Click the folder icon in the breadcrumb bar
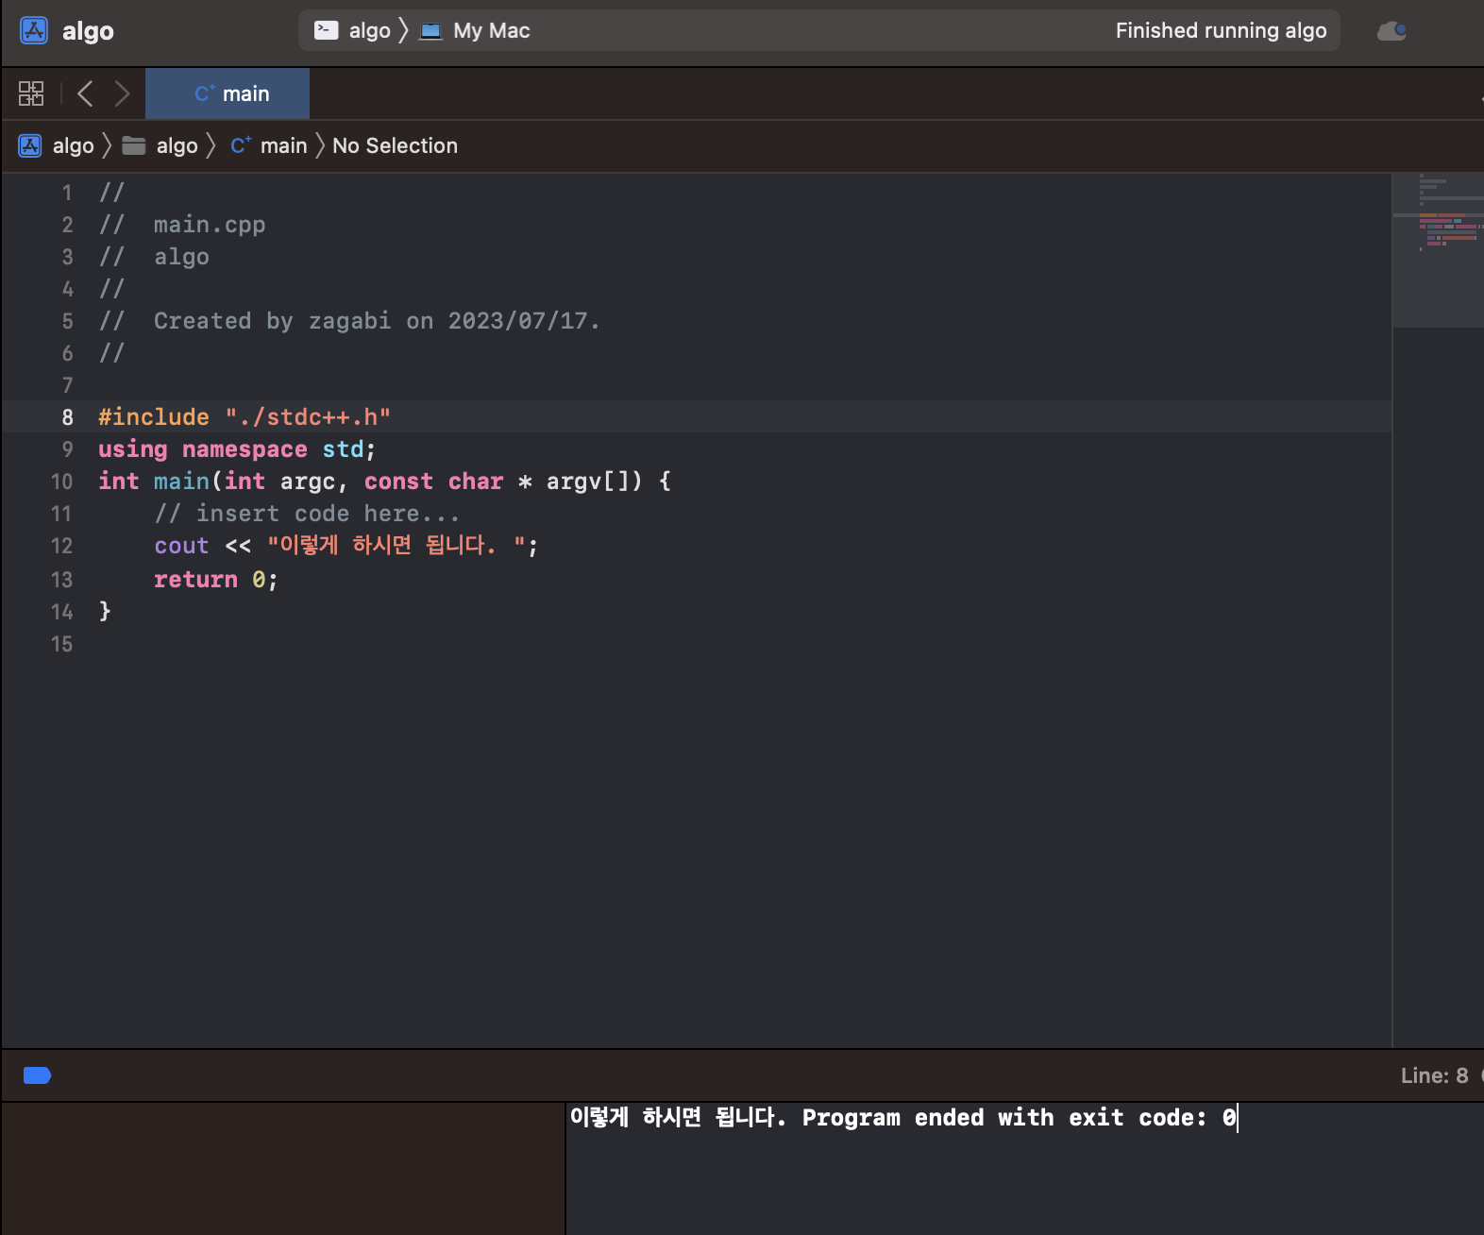This screenshot has height=1235, width=1484. (x=134, y=145)
